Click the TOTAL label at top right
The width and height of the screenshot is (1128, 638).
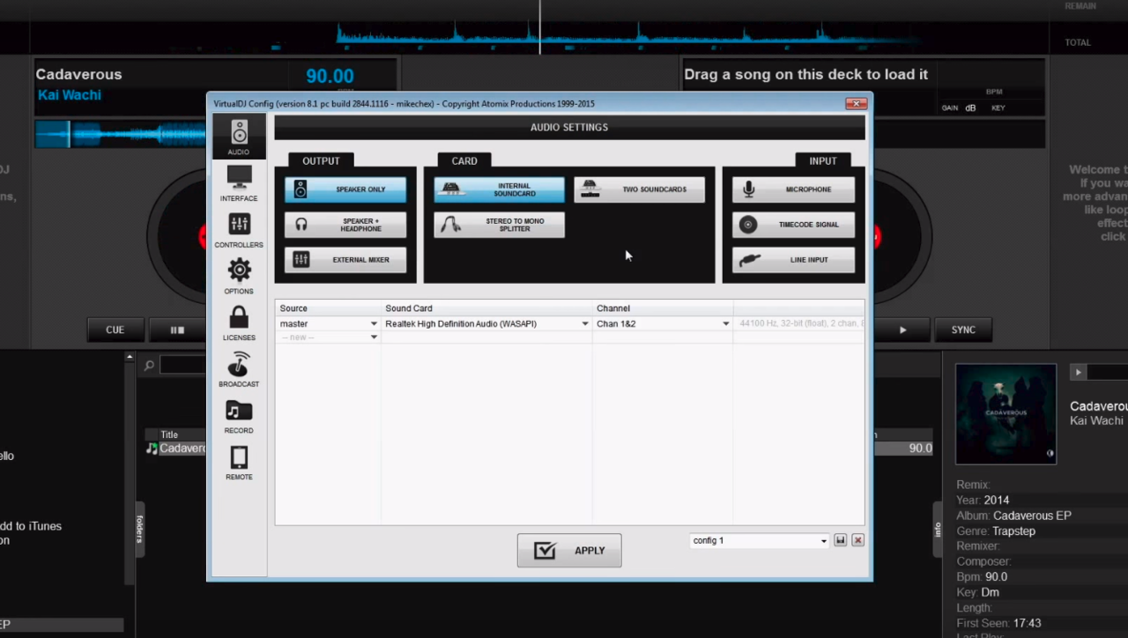(x=1078, y=42)
